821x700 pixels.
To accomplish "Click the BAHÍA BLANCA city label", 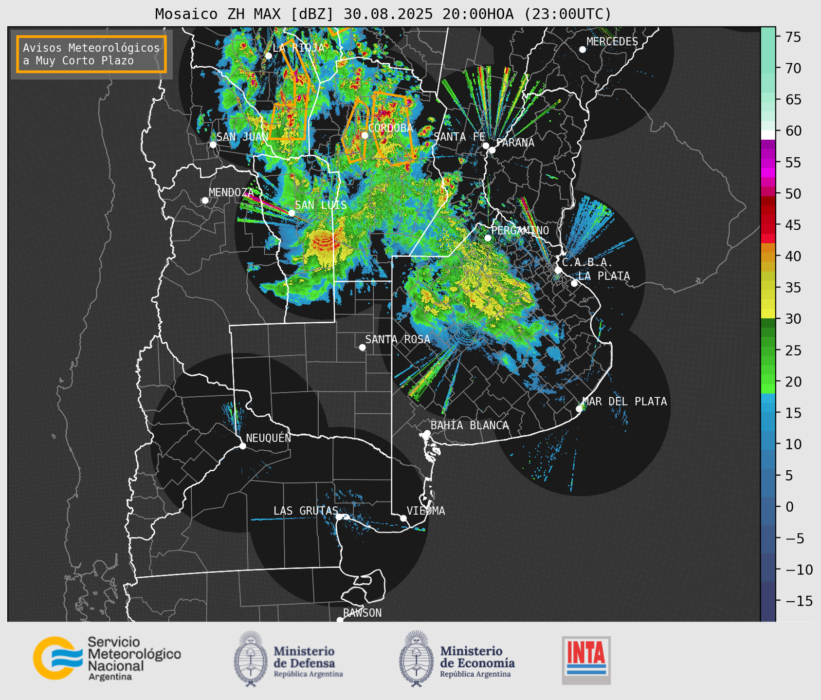I will (470, 425).
